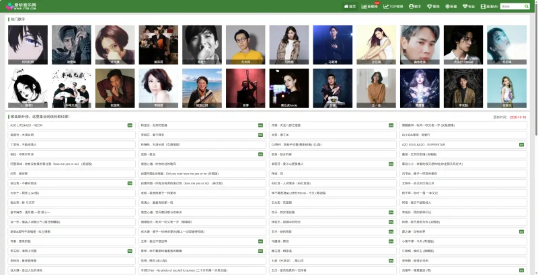Open black-and-white laughing man thumbnail

(202, 45)
